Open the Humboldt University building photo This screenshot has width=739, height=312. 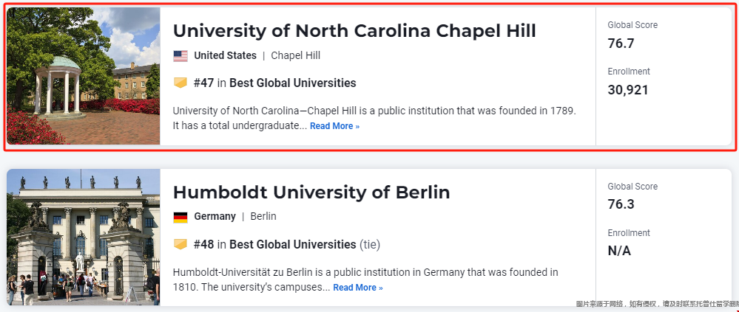(84, 238)
